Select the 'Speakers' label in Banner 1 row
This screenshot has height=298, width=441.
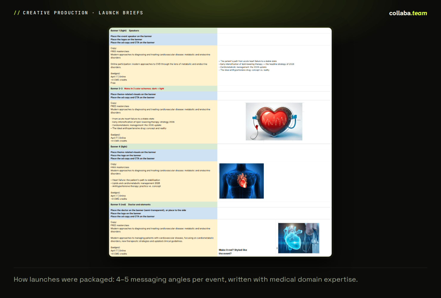tap(134, 31)
